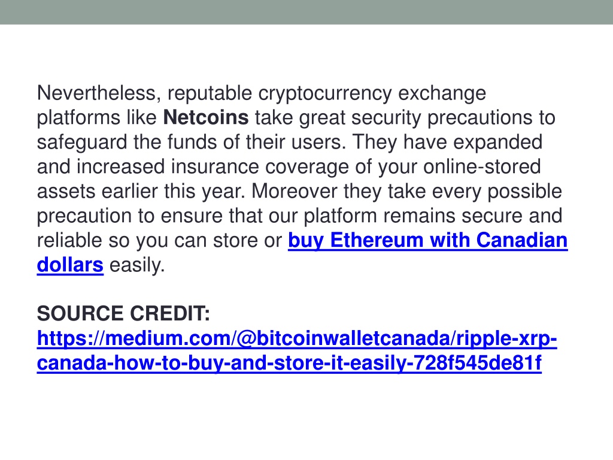Click the 'SOURCE CREDIT:' heading

pyautogui.click(x=123, y=314)
